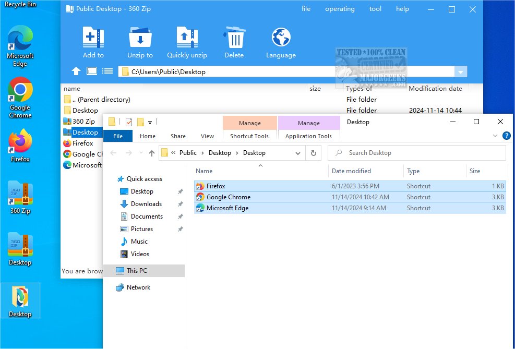Switch to the View ribbon tab
This screenshot has width=515, height=349.
[207, 136]
